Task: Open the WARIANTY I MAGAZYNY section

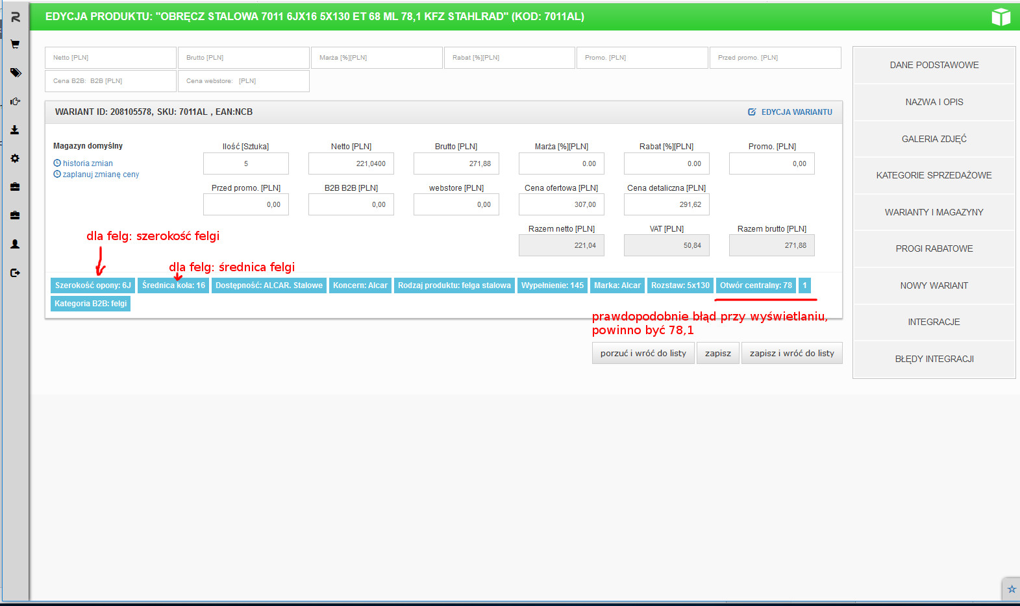Action: (x=934, y=212)
